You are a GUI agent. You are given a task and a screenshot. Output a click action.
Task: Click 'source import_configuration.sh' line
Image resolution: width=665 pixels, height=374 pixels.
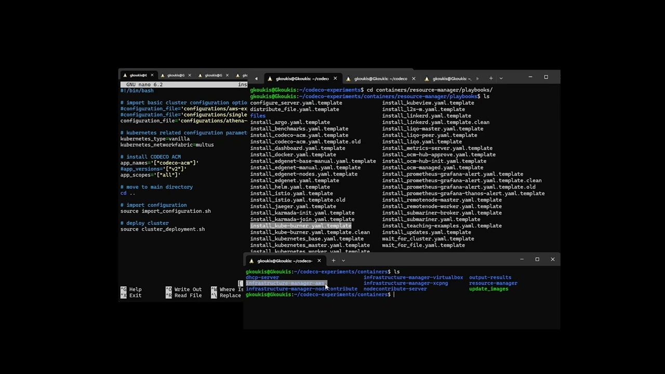(166, 211)
